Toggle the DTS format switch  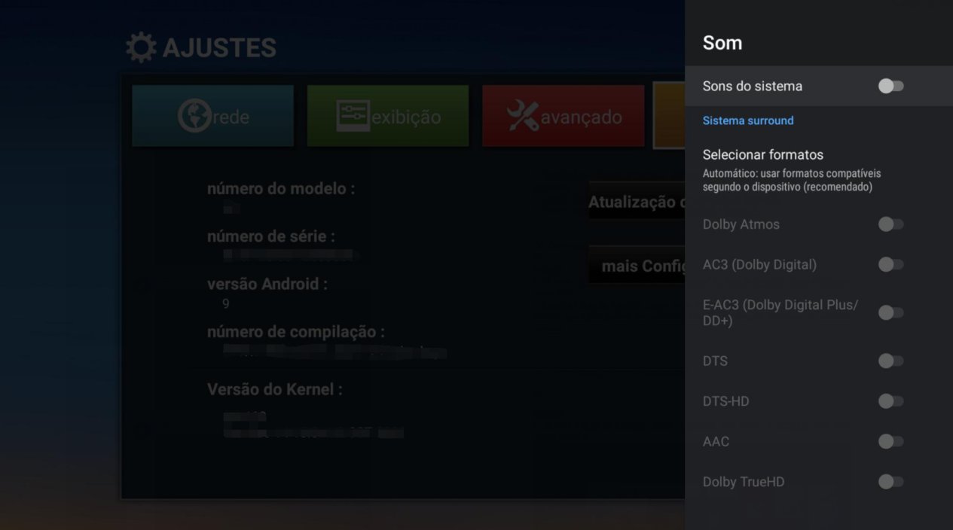pyautogui.click(x=890, y=361)
